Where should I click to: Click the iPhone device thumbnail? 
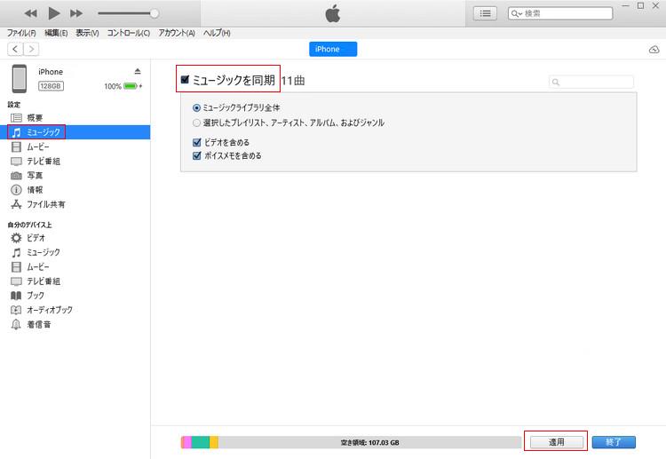(x=20, y=78)
